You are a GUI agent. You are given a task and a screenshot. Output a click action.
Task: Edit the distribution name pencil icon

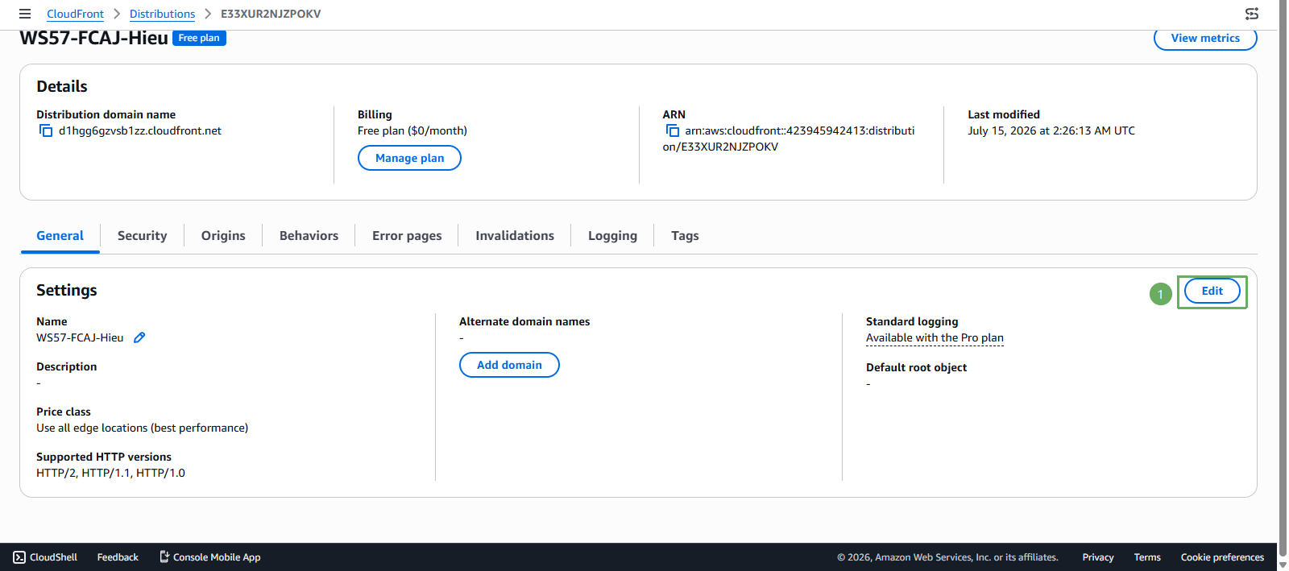click(139, 337)
